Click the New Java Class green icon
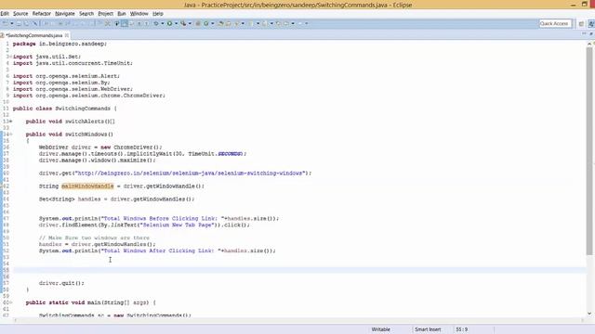 pyautogui.click(x=206, y=23)
